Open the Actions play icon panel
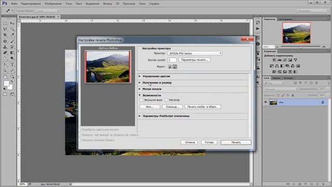The image size is (332, 187). point(258,29)
